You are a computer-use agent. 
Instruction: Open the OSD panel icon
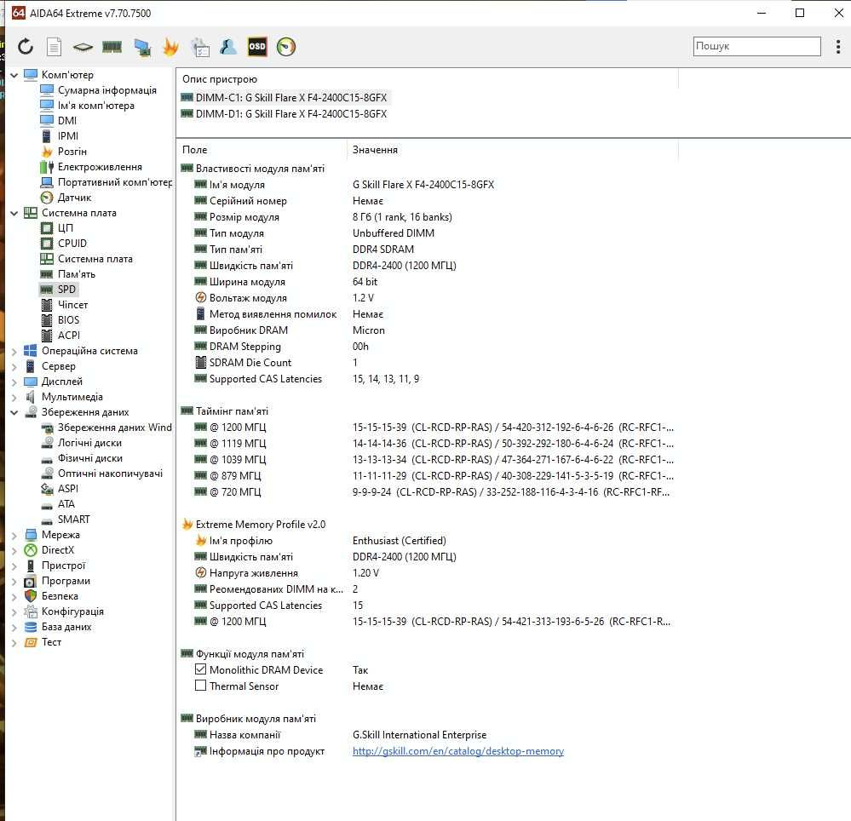point(257,47)
